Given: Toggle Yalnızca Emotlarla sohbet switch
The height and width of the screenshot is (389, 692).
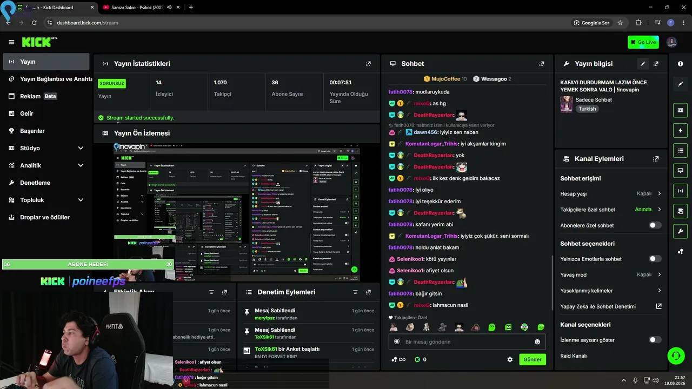Looking at the screenshot, I should pyautogui.click(x=655, y=259).
